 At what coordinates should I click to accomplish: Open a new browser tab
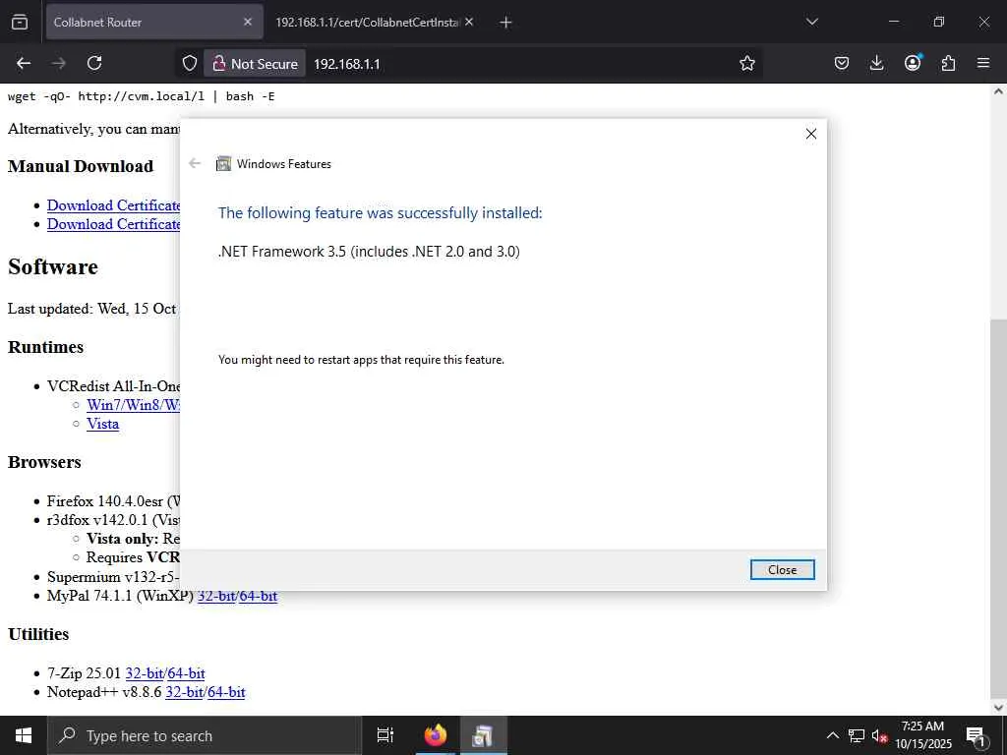point(505,23)
